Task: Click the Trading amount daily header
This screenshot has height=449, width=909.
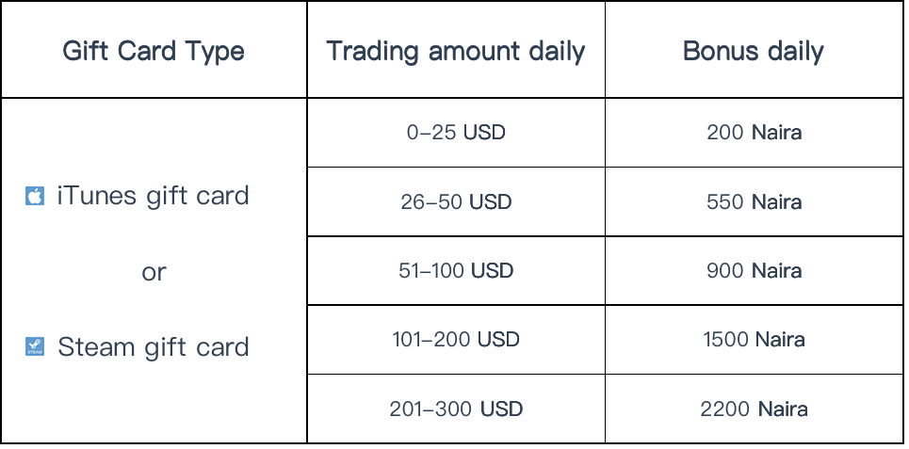Action: (456, 51)
